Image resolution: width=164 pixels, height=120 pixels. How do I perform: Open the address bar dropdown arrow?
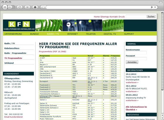click(155, 7)
